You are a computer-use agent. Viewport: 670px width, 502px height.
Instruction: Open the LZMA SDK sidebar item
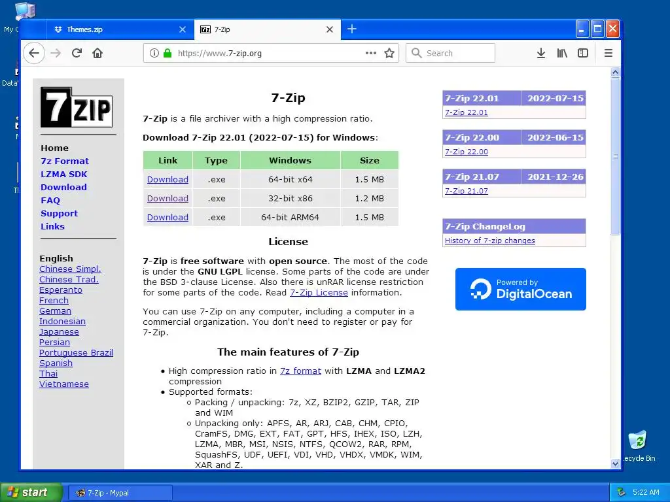pos(63,174)
